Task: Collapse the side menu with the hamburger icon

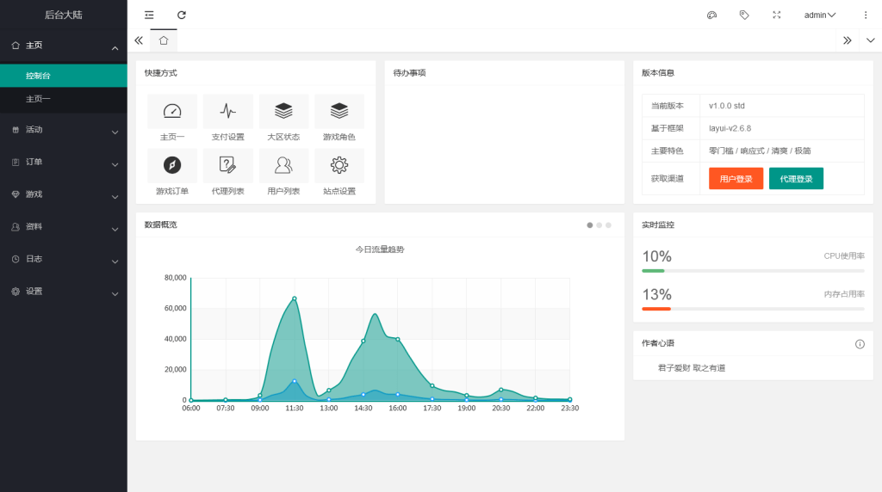Action: [149, 15]
